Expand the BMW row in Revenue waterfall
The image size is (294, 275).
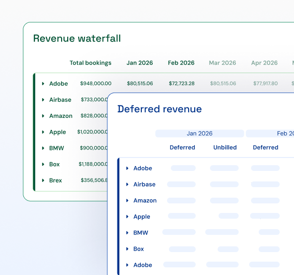click(43, 148)
